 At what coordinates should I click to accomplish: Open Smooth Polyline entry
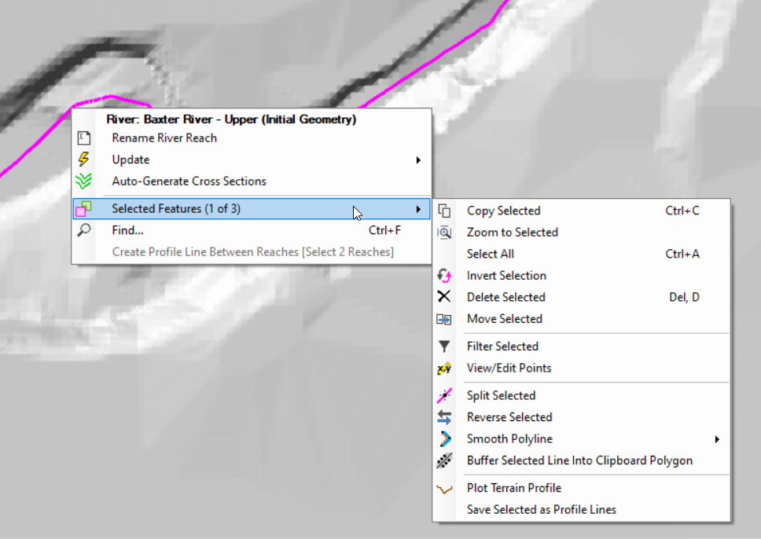point(582,438)
